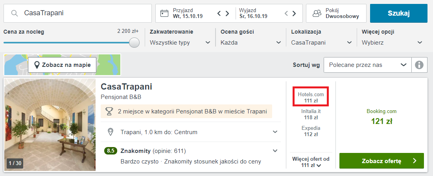
Task: Click the Szukaj search button
Action: click(x=398, y=13)
